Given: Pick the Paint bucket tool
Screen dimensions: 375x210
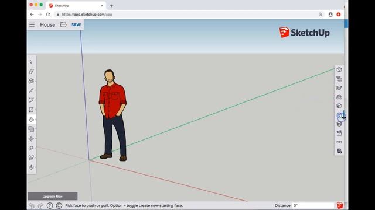Looking at the screenshot, I should click(31, 81).
